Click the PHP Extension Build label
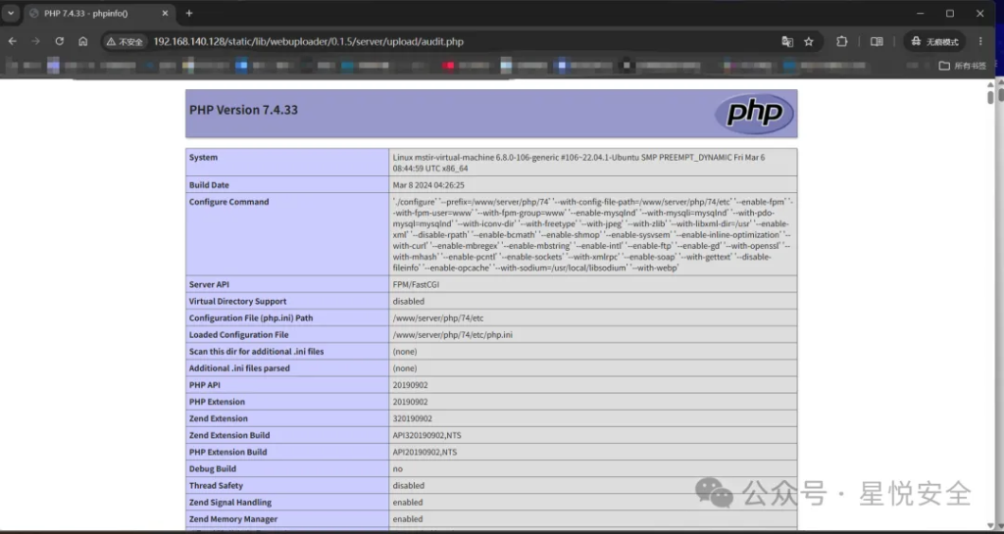This screenshot has width=1004, height=534. pos(227,452)
